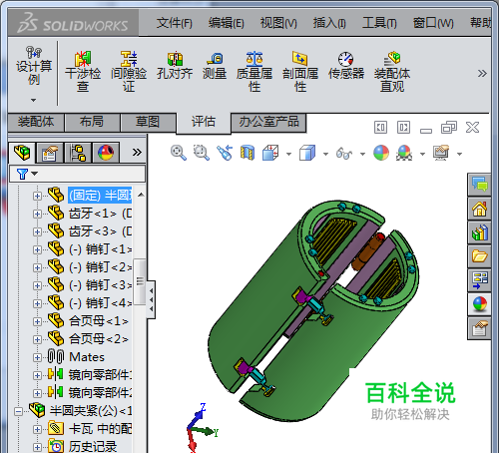
Task: Select the (固定) 半圆 component in tree
Action: 100,196
